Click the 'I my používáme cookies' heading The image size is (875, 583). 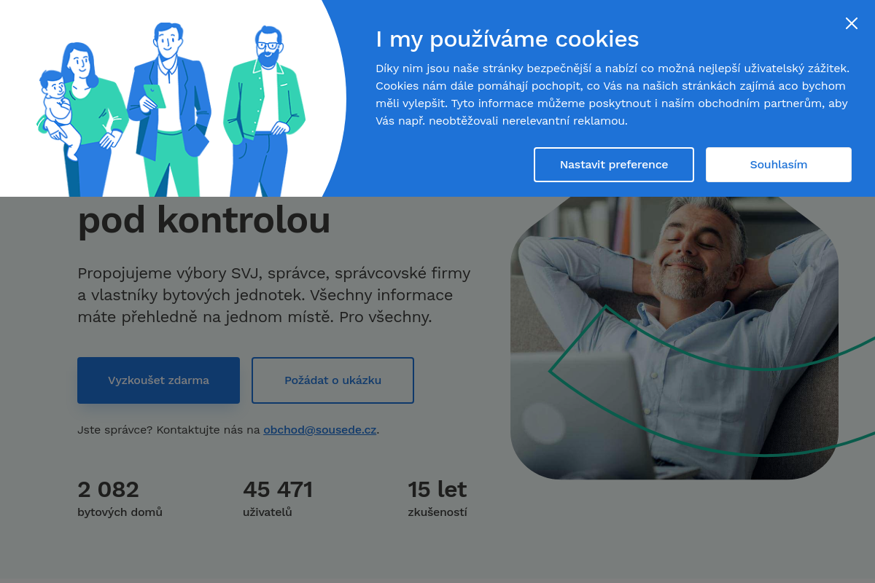(x=507, y=39)
